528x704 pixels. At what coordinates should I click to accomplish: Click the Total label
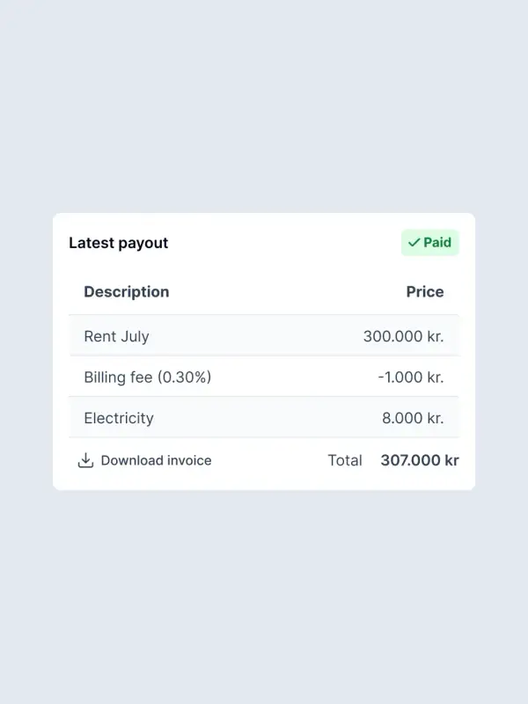pos(344,460)
